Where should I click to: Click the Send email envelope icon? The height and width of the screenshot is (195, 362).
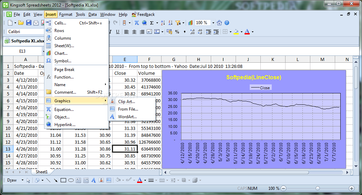[x=36, y=23]
